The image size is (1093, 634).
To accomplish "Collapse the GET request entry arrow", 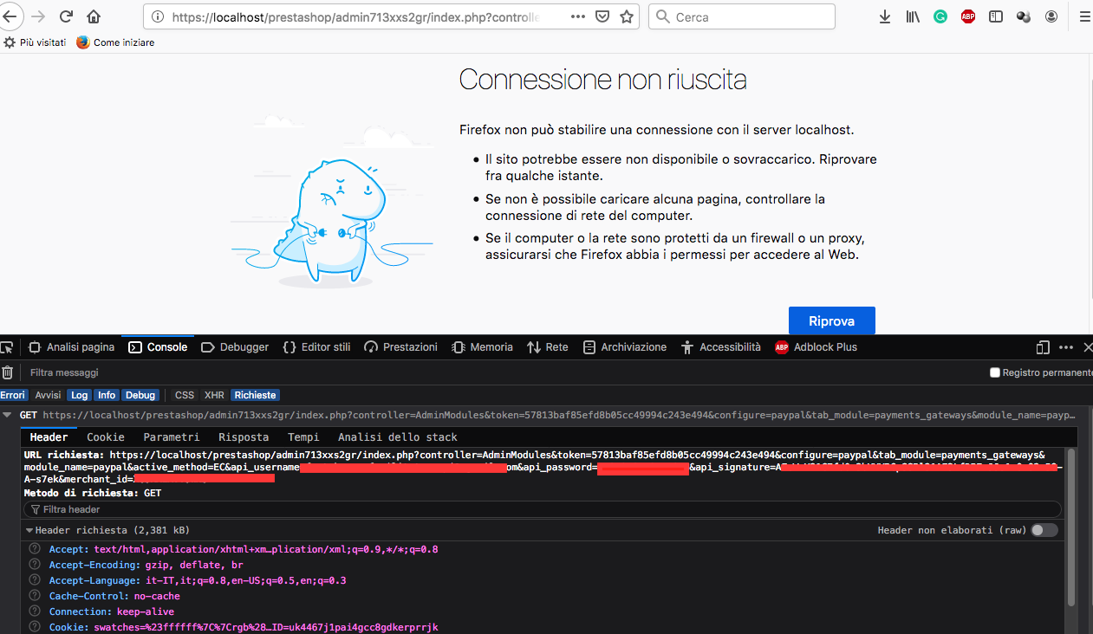I will (x=8, y=416).
